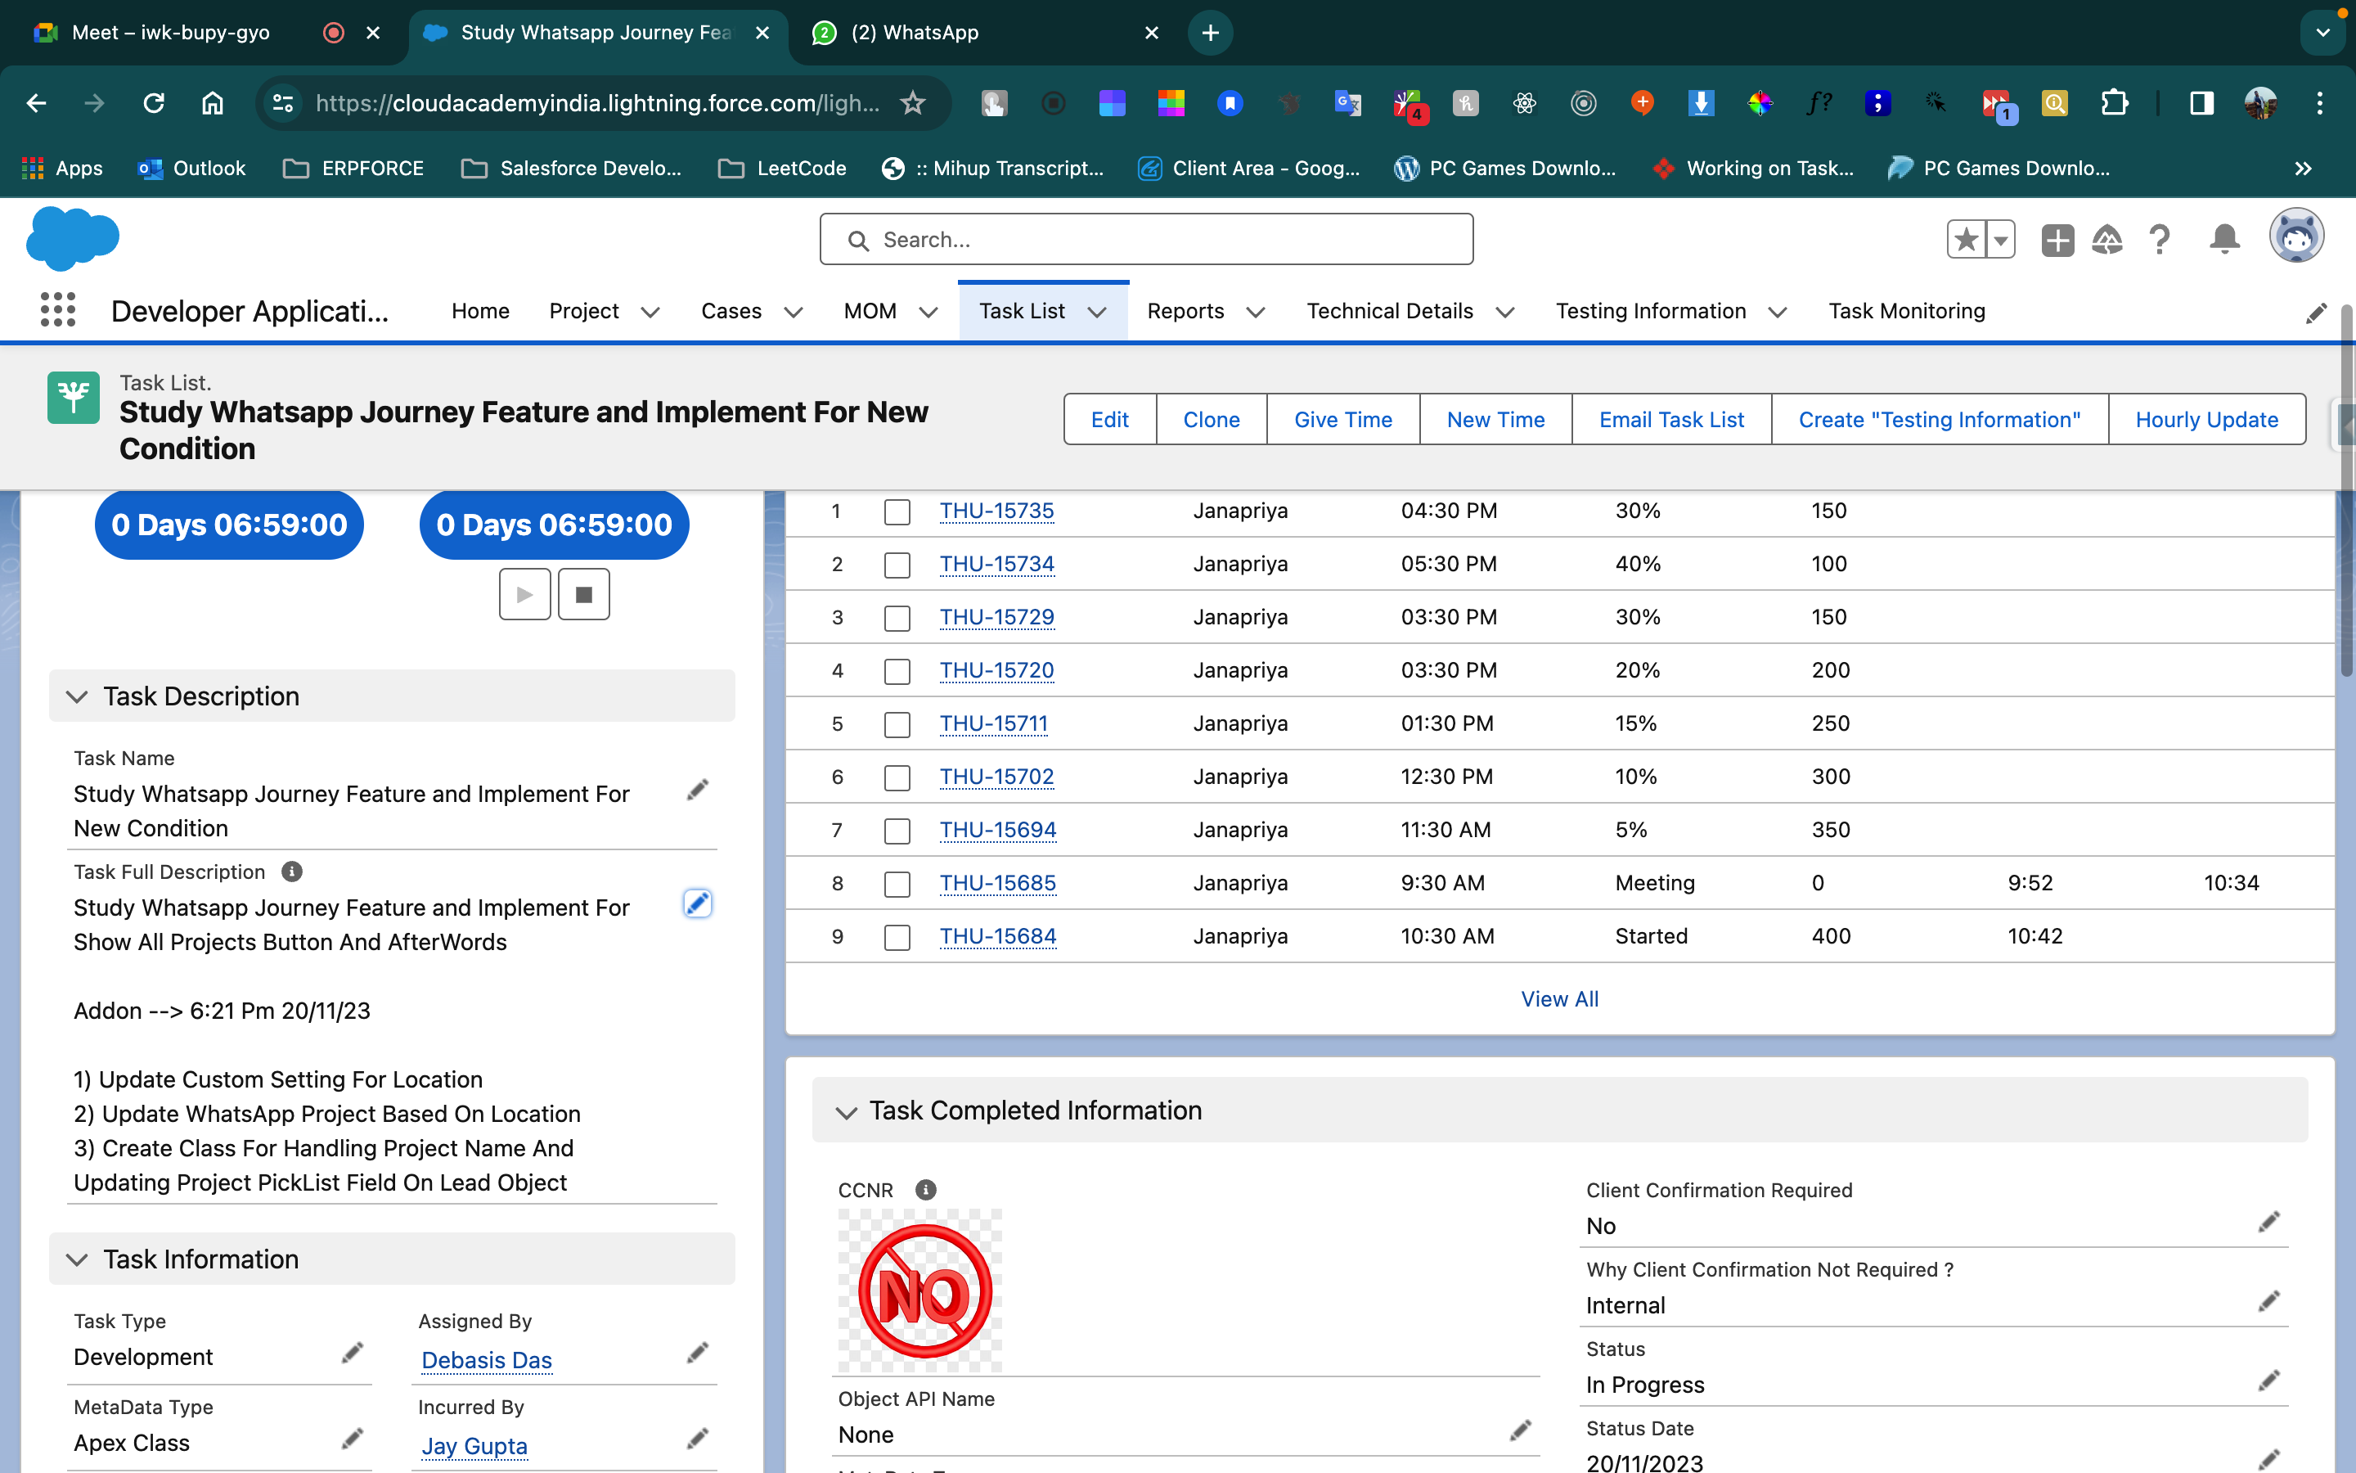This screenshot has height=1473, width=2356.
Task: Collapse the Task Description section
Action: coord(77,696)
